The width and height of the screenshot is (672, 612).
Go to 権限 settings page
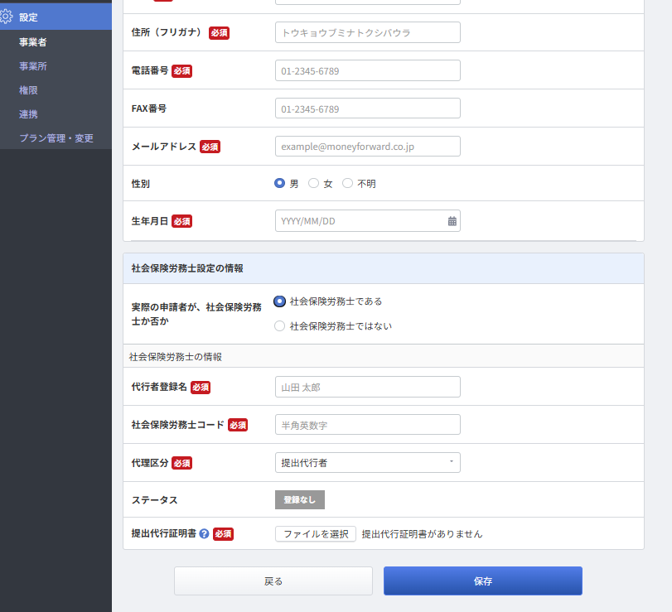point(28,90)
